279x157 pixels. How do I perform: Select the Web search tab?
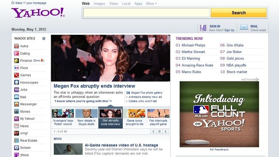click(86, 3)
